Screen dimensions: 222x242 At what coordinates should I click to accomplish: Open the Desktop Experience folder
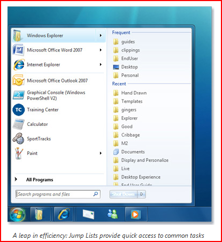click(x=141, y=177)
